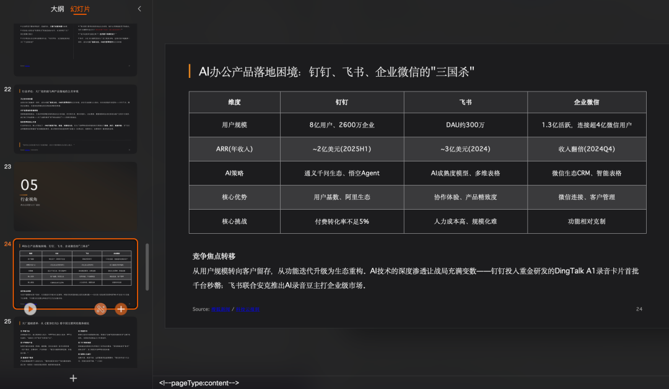Select the 飞书 column header cell
The height and width of the screenshot is (389, 669).
(x=466, y=102)
